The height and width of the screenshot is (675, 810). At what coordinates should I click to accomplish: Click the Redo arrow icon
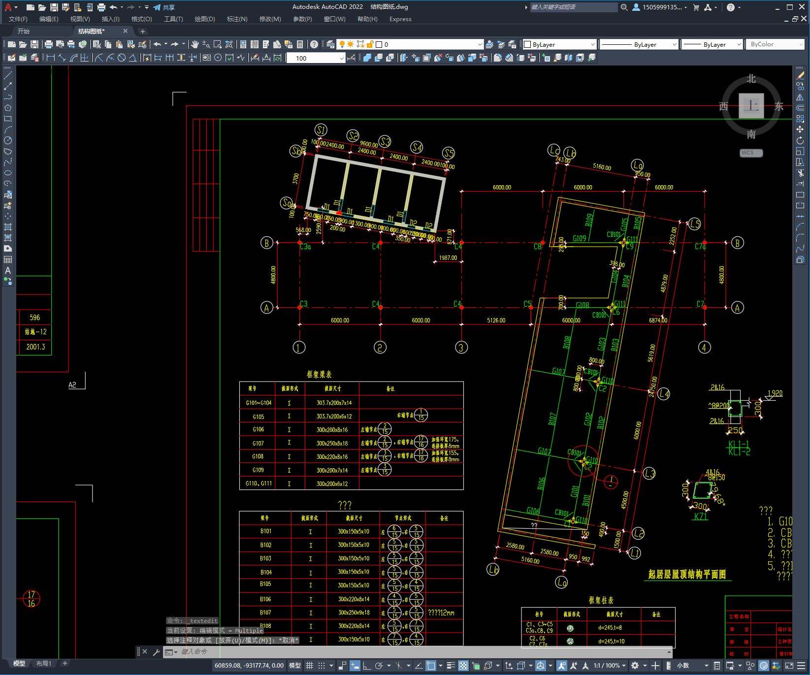[x=175, y=44]
